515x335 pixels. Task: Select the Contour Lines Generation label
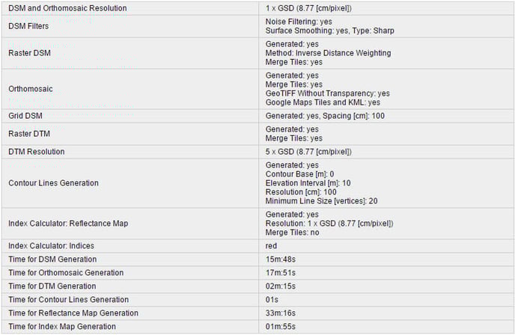(53, 183)
